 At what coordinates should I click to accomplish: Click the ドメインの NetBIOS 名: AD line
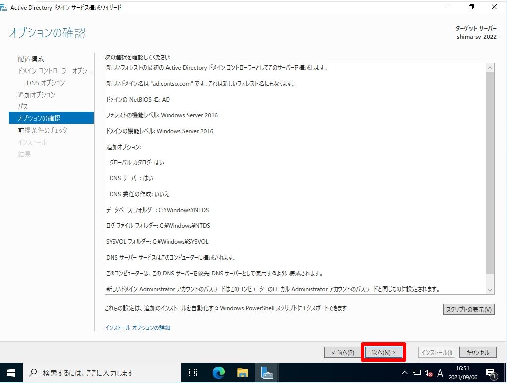(x=138, y=99)
